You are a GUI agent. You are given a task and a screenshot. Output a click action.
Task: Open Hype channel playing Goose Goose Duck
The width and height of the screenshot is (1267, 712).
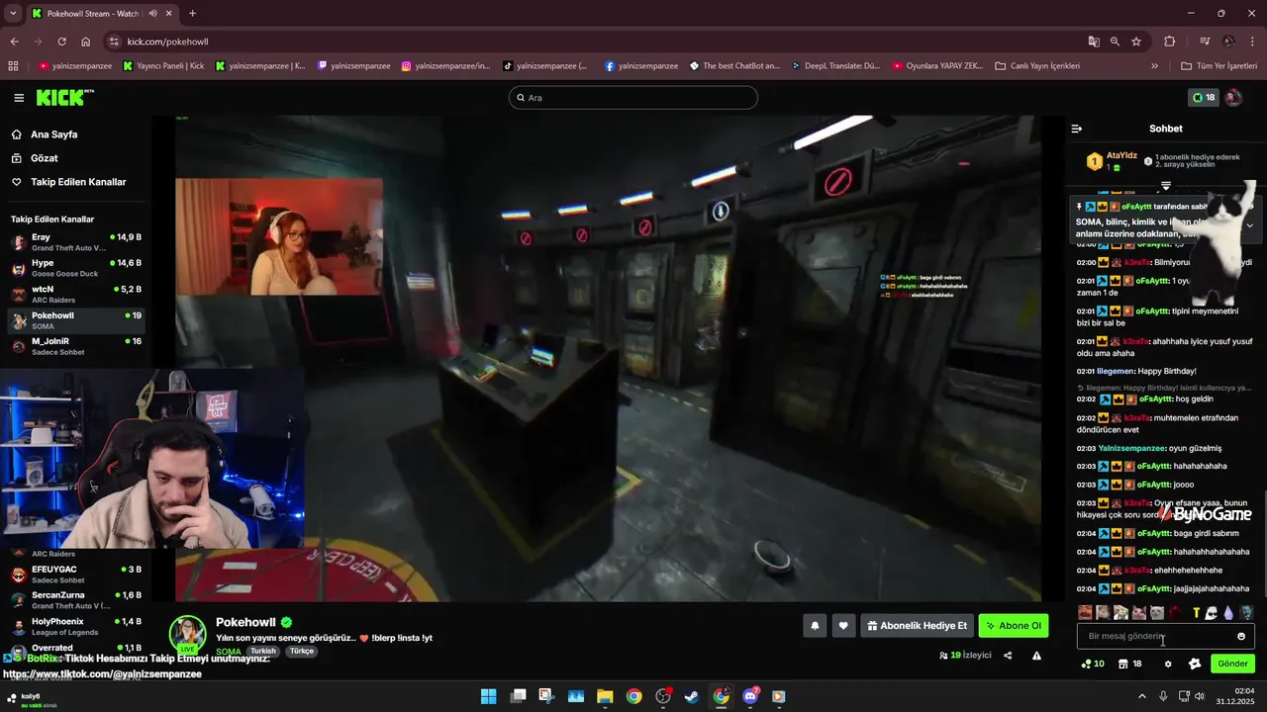click(x=76, y=268)
